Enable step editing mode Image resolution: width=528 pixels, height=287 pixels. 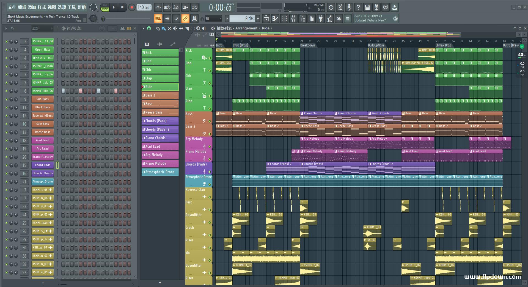click(x=176, y=19)
